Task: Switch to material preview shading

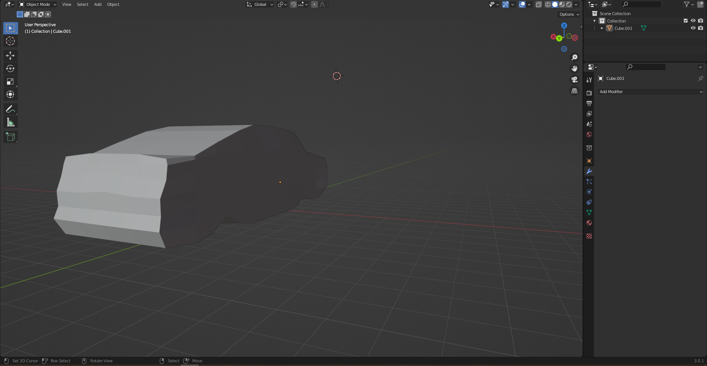Action: (x=562, y=4)
